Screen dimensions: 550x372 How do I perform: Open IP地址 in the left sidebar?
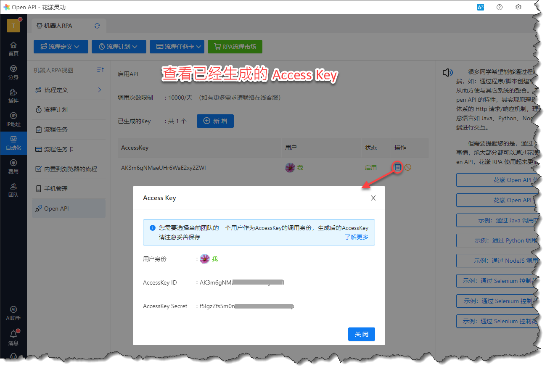tap(13, 119)
